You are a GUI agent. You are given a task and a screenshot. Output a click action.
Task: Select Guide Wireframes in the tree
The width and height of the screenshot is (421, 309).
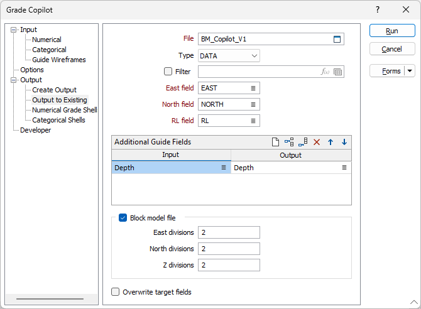pos(58,60)
